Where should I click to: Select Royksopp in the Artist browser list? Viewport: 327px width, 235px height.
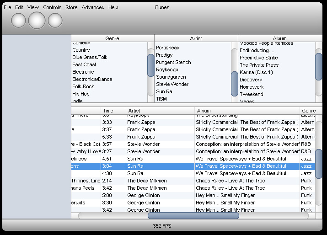coord(193,69)
